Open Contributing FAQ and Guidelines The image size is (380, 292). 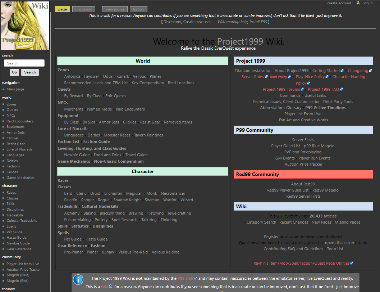[293, 249]
